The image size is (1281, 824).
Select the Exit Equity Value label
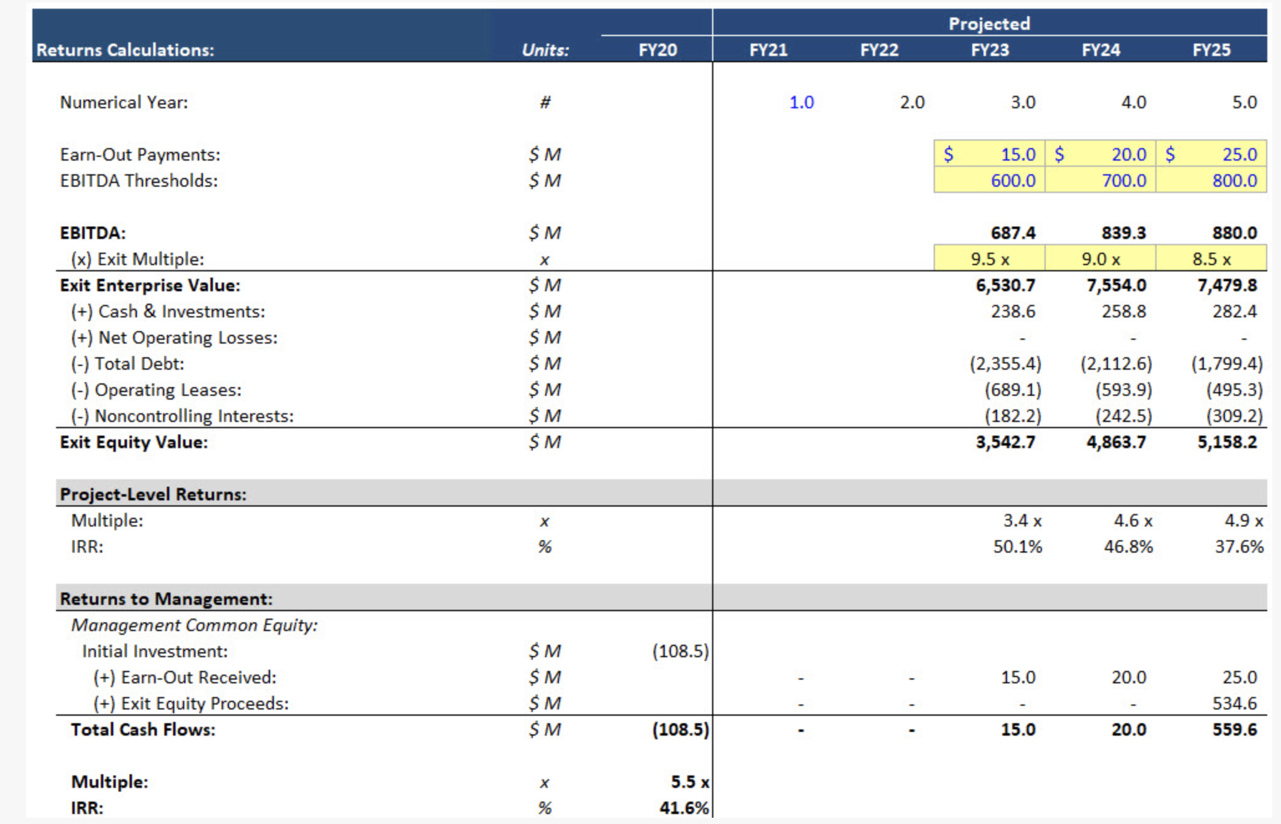click(134, 442)
